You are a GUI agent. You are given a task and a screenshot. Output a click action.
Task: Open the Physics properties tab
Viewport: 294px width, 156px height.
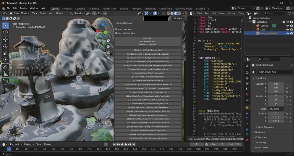(247, 124)
